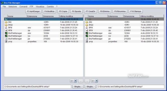Click BFM exe icon in right panel
The image size is (167, 91).
[x=87, y=28]
